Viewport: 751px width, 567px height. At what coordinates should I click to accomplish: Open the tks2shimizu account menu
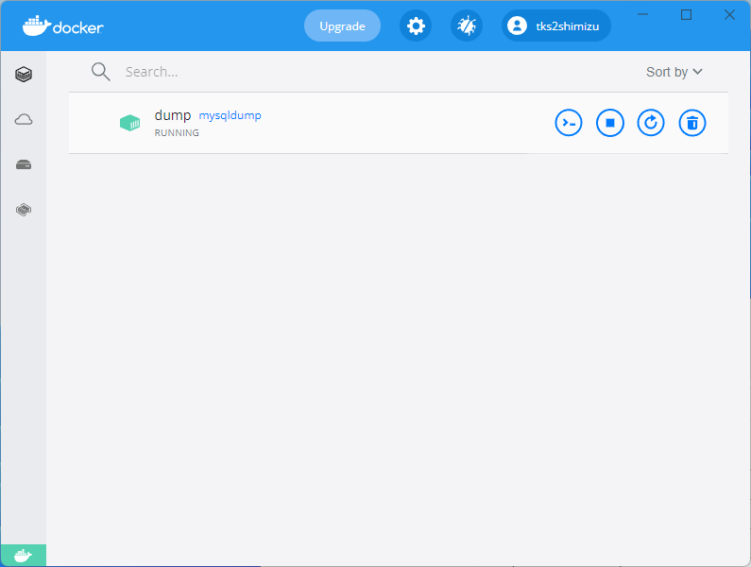coord(556,26)
